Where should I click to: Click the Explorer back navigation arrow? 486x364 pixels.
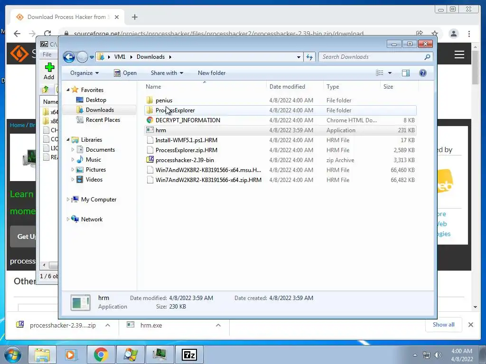tap(69, 57)
